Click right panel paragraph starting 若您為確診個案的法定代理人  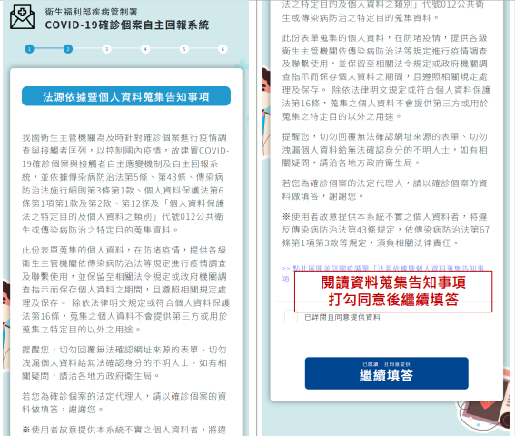tap(384, 190)
